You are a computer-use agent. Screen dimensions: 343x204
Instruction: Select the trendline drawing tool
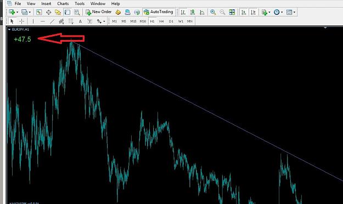(52, 21)
